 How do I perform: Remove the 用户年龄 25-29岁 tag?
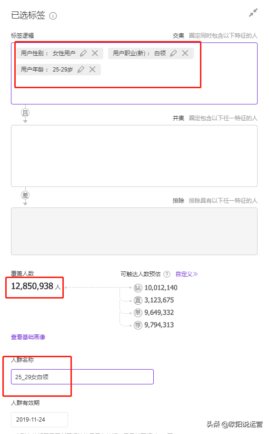pos(92,70)
